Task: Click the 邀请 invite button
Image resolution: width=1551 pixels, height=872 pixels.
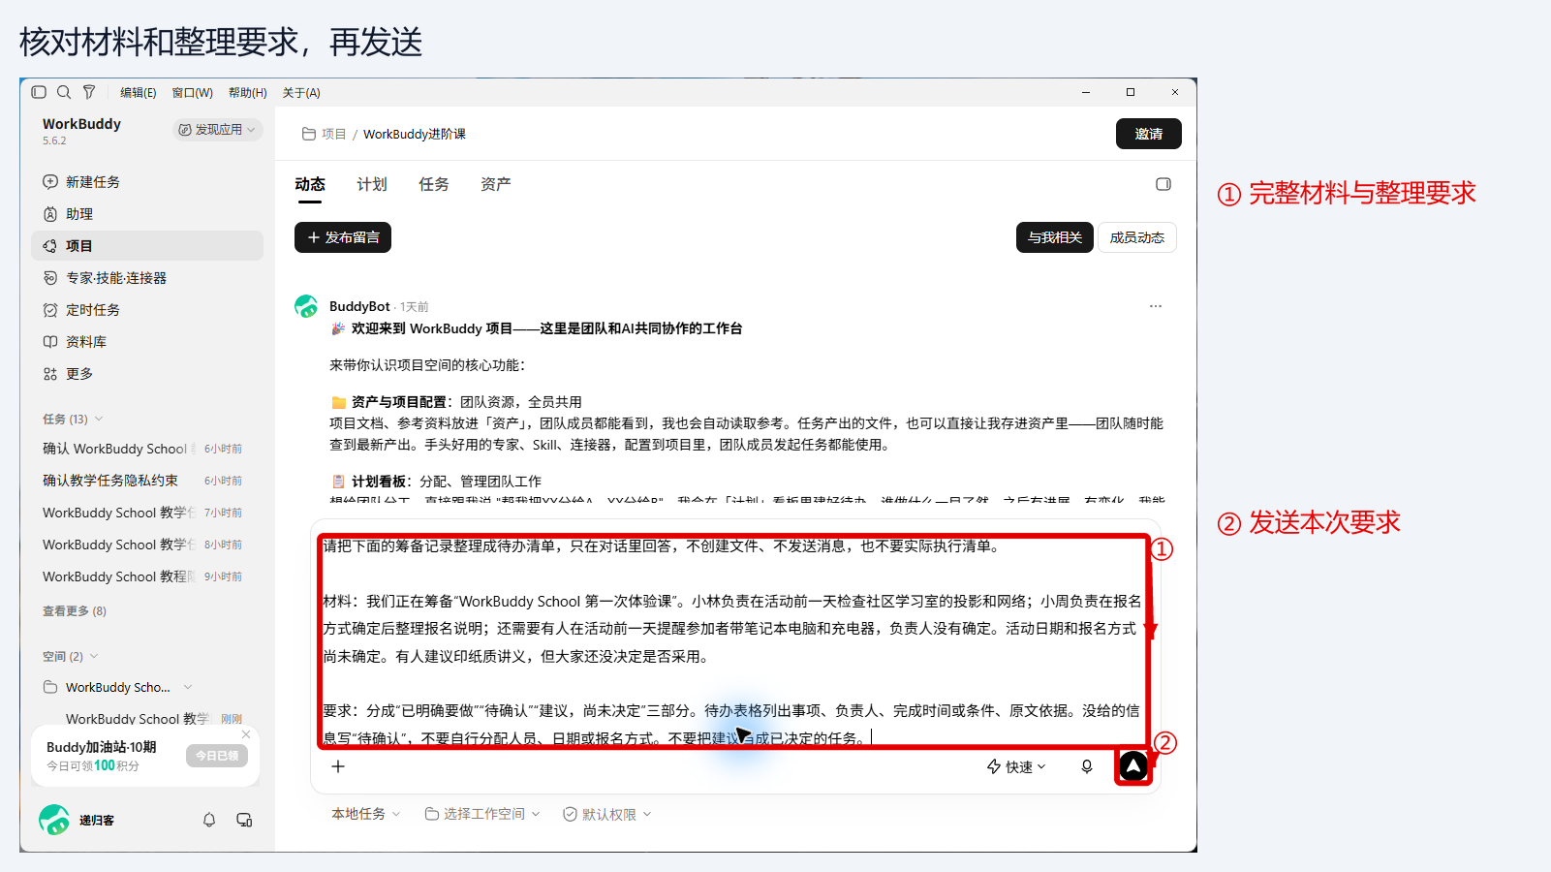Action: click(x=1149, y=134)
